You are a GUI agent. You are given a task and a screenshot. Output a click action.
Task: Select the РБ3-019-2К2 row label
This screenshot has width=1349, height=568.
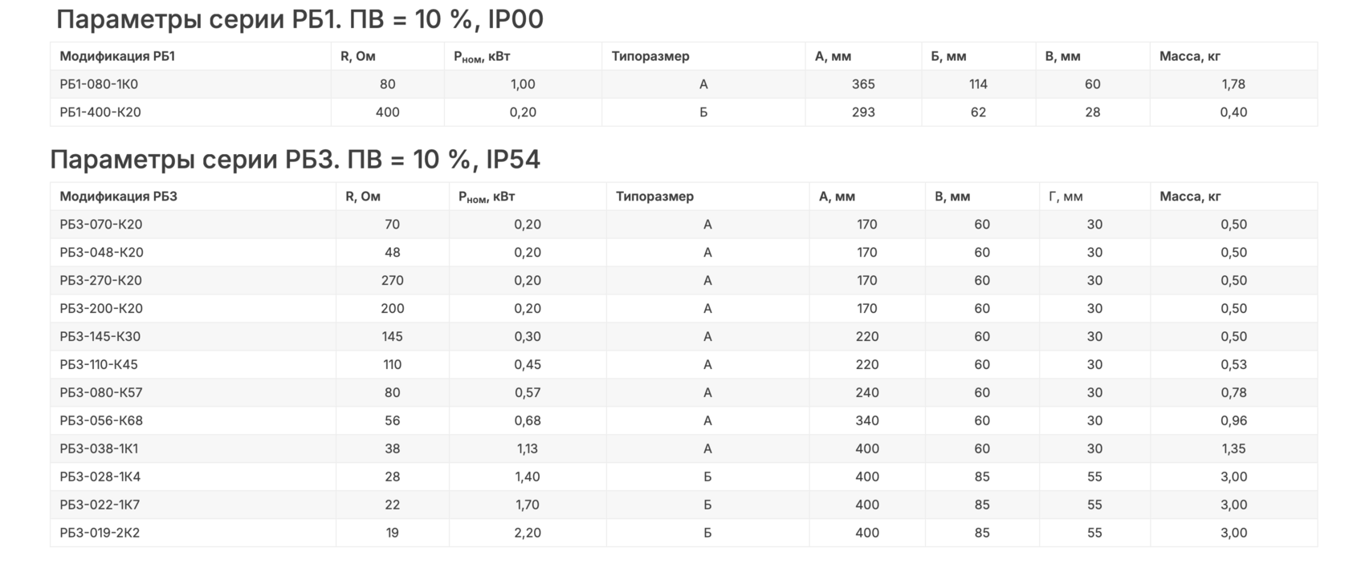pos(100,534)
